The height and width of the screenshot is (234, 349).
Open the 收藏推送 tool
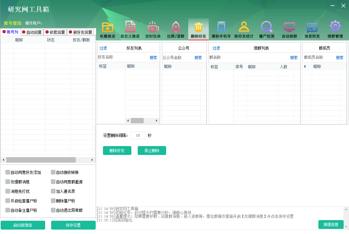pyautogui.click(x=107, y=29)
